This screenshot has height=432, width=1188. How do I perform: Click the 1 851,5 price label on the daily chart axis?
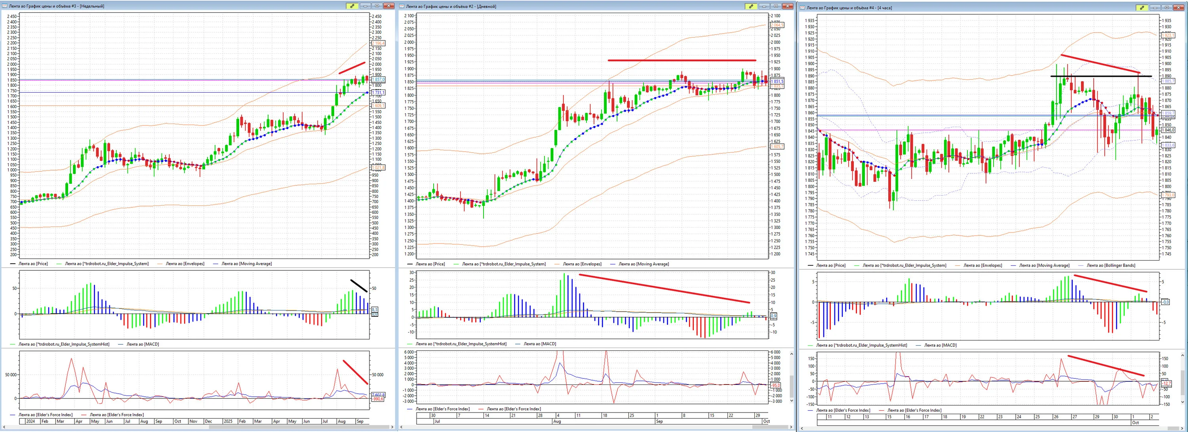click(x=777, y=82)
